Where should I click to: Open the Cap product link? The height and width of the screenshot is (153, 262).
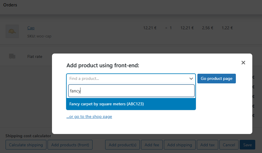[x=31, y=28]
